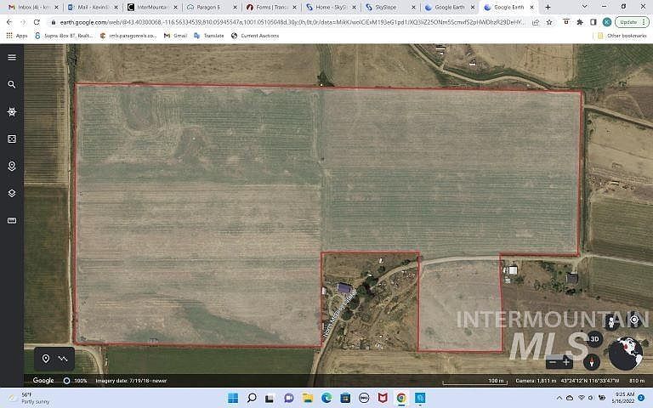Image resolution: width=653 pixels, height=408 pixels.
Task: Toggle the 3D view button
Action: (594, 339)
